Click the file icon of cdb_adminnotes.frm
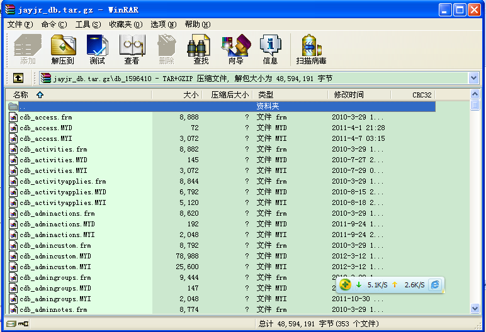 coord(13,309)
